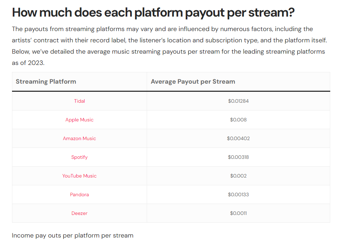Select Spotify payout cell $0.00318
338x246 pixels.
point(238,157)
